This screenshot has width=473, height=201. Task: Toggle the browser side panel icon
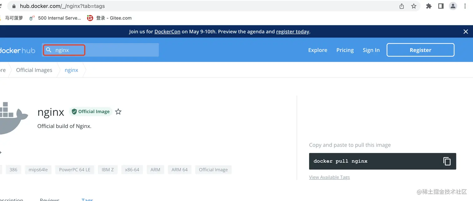pos(441,6)
